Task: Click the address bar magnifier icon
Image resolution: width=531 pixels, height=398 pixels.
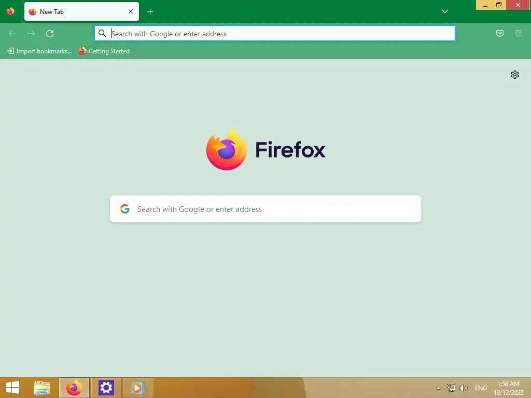Action: click(102, 33)
